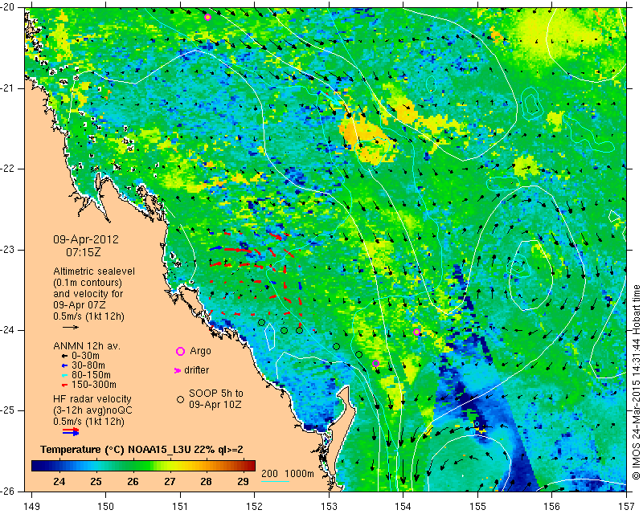Click the magenta Argo circle in the legend

click(180, 351)
